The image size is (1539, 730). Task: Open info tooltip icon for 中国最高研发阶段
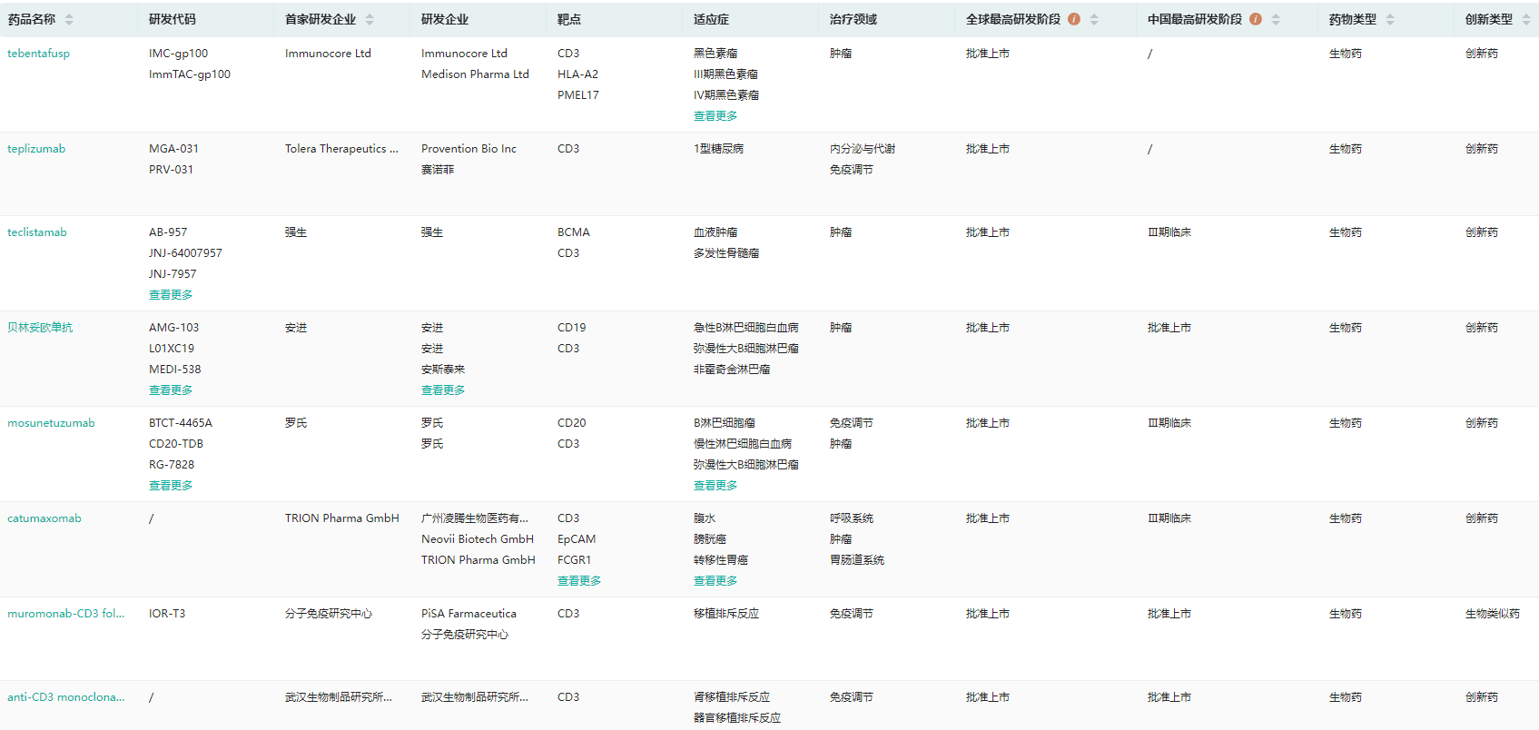tap(1256, 19)
